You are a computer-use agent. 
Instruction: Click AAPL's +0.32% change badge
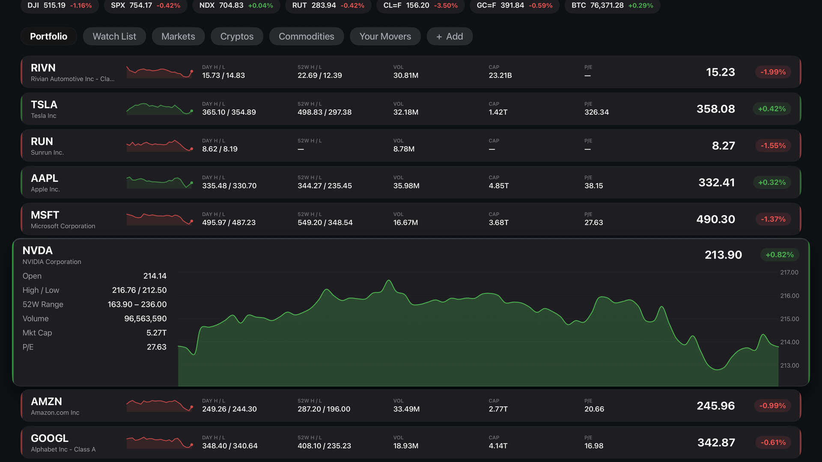(x=772, y=182)
